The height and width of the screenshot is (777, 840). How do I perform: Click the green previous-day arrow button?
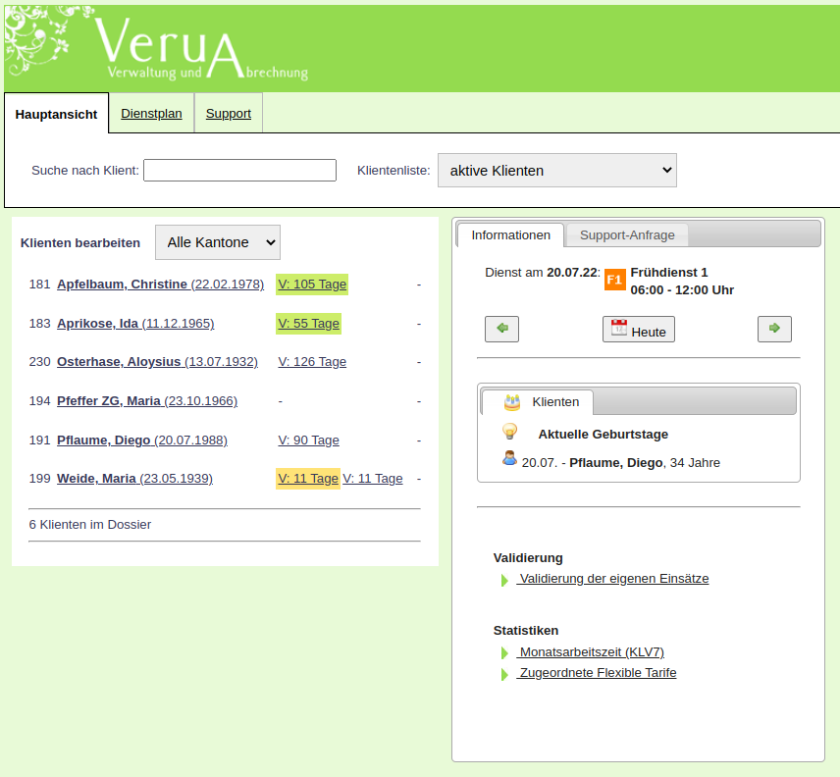501,329
